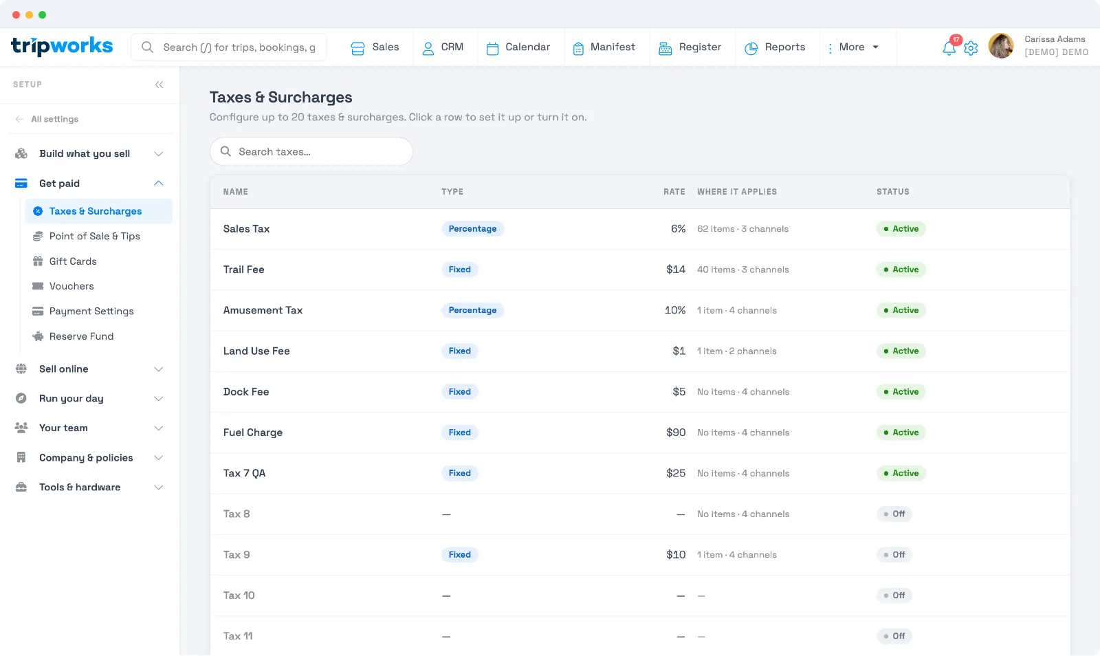Click the Tax 8 Off status badge

point(894,514)
